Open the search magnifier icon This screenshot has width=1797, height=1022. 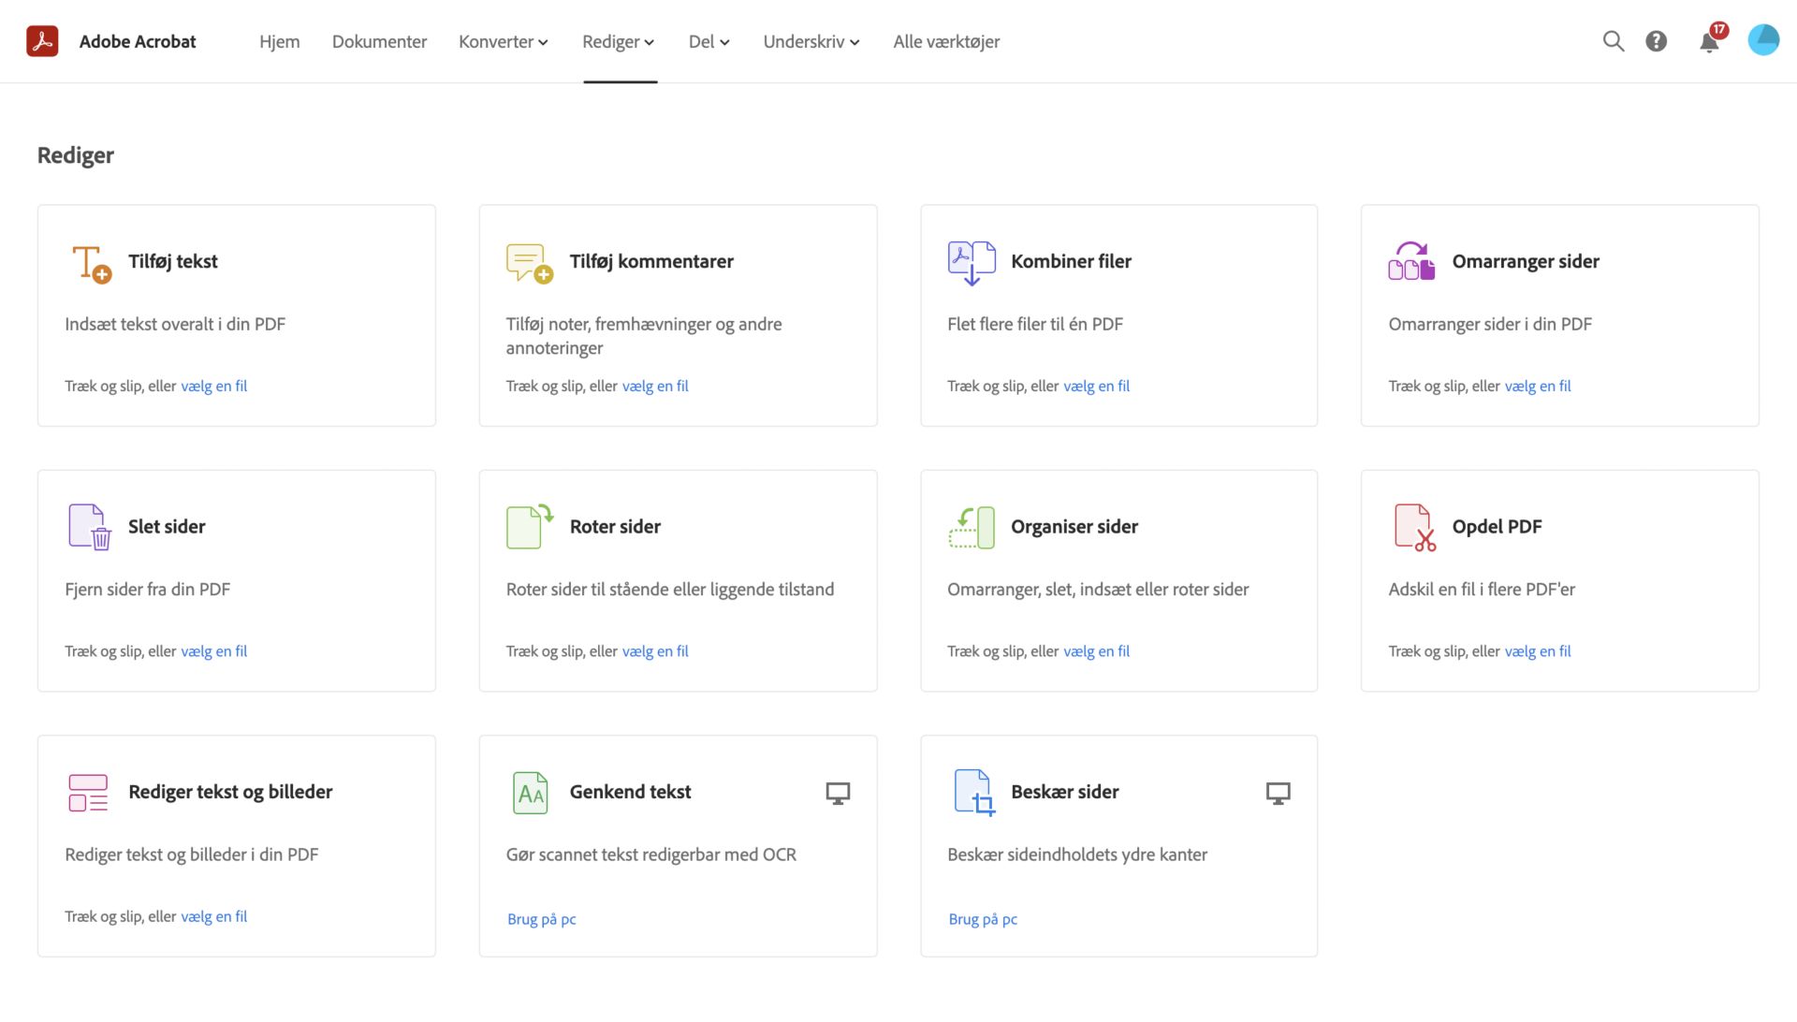pyautogui.click(x=1613, y=41)
